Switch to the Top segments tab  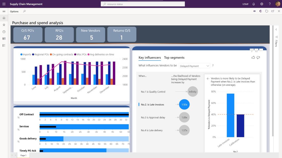[x=174, y=57]
